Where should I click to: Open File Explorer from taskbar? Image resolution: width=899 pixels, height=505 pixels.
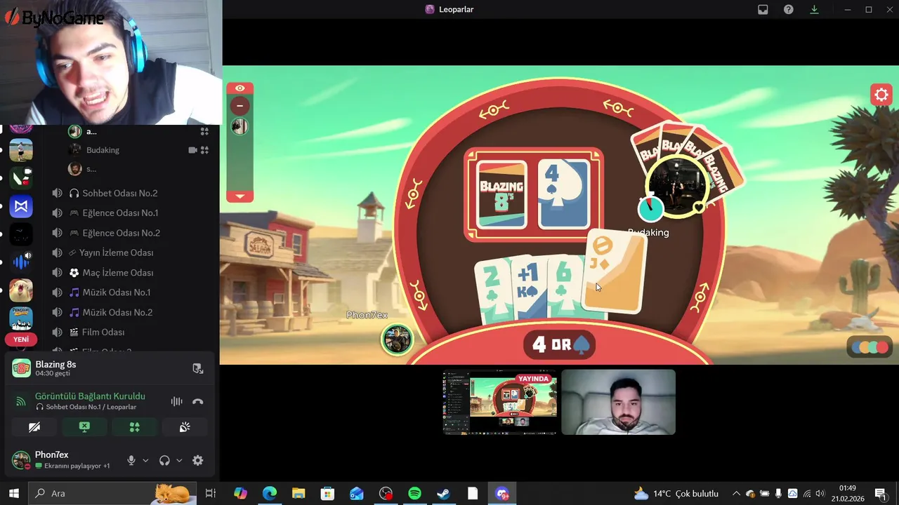pos(298,493)
